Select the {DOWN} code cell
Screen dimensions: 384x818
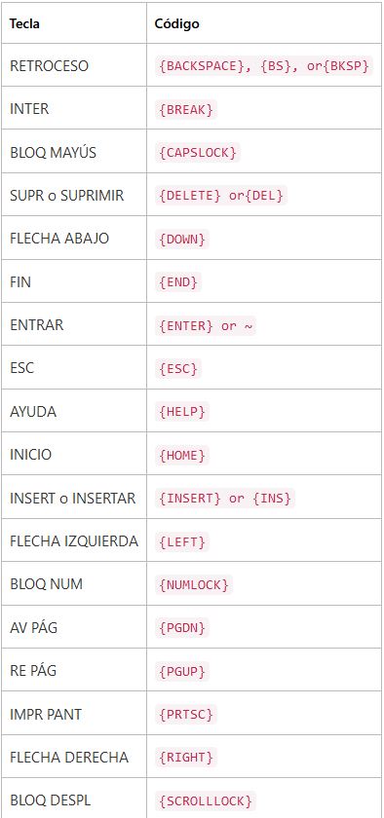[x=182, y=240]
